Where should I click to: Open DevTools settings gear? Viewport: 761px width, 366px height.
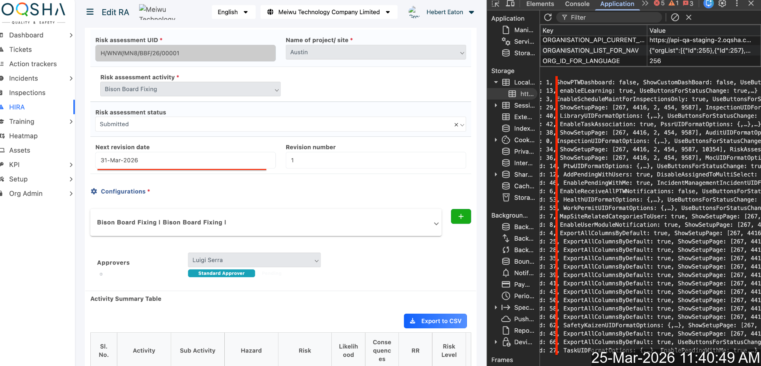coord(723,4)
